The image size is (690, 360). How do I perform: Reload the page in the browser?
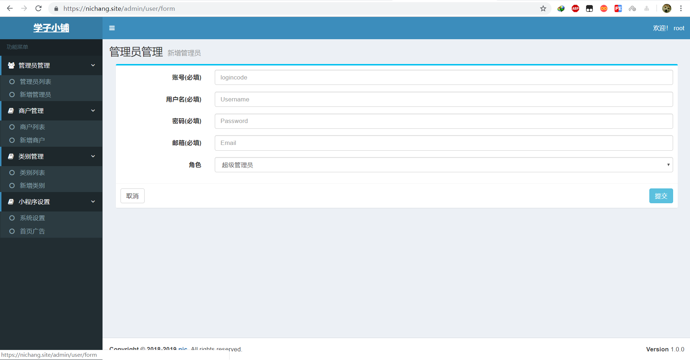38,8
